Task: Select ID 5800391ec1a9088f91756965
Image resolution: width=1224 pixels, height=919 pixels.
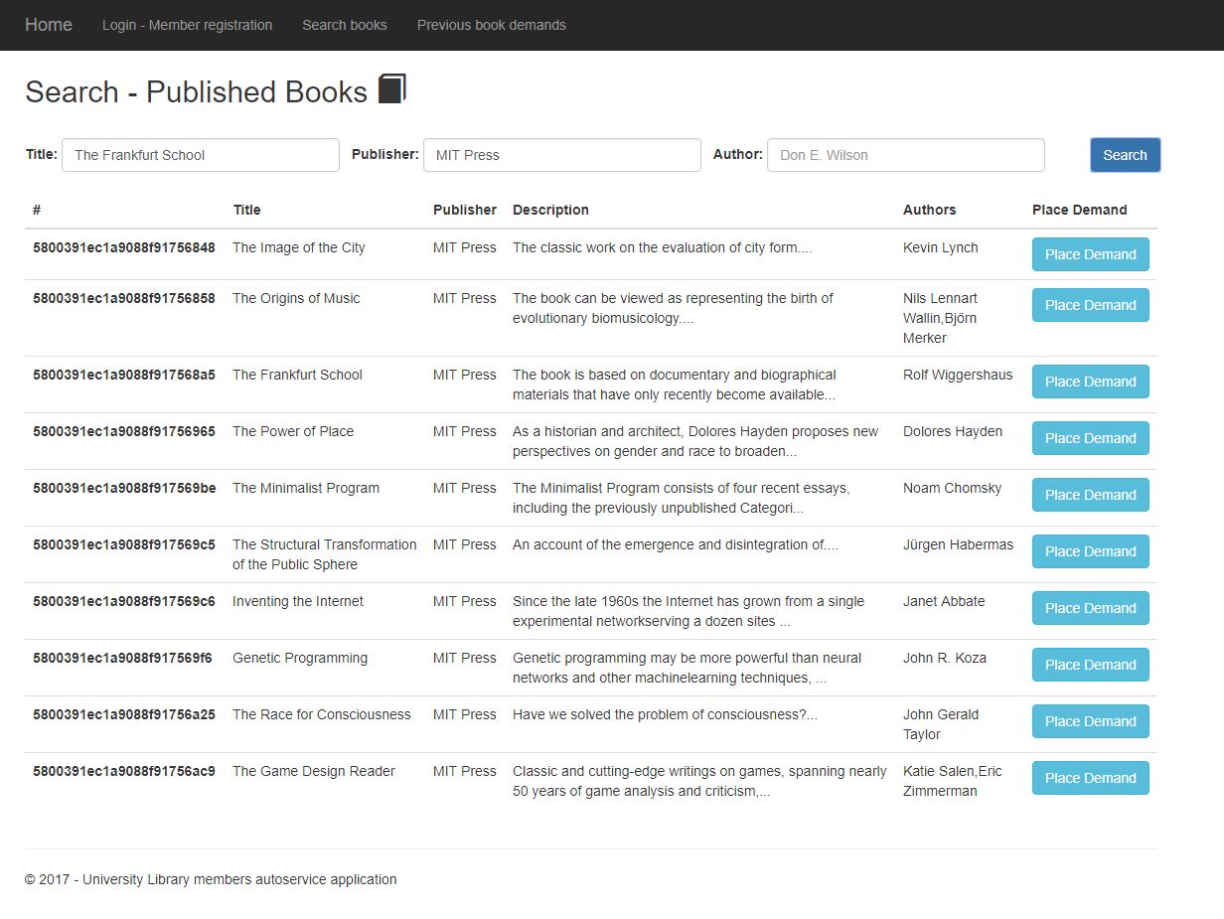Action: [x=124, y=431]
